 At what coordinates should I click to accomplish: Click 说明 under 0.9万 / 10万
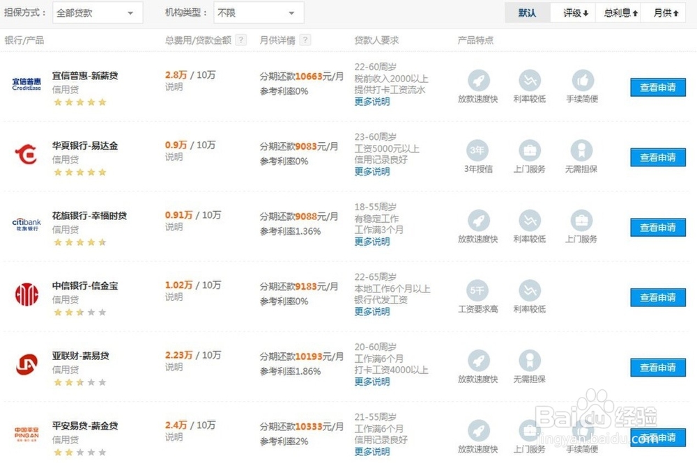coord(174,157)
